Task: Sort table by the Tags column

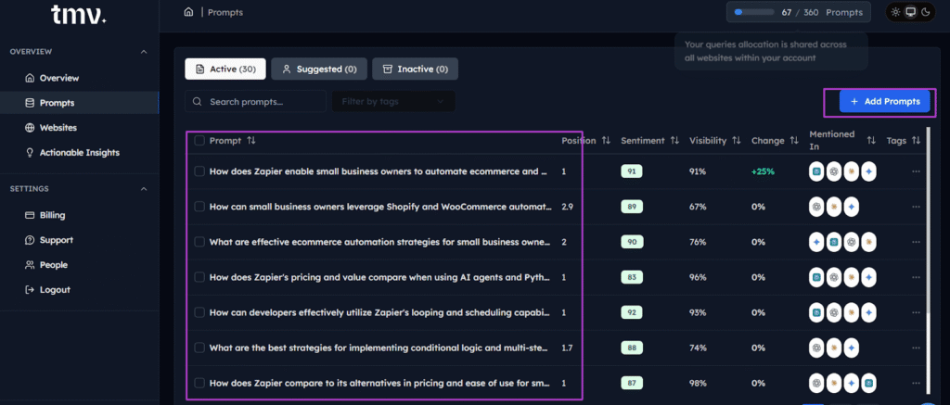Action: tap(916, 141)
